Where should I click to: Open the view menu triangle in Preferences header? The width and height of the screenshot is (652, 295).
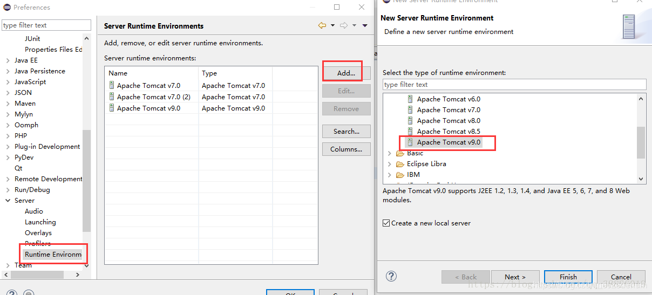tap(365, 25)
